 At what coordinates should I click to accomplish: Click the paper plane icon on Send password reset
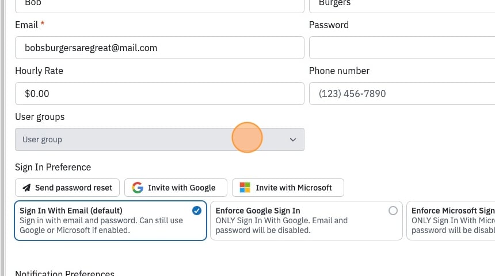click(27, 188)
